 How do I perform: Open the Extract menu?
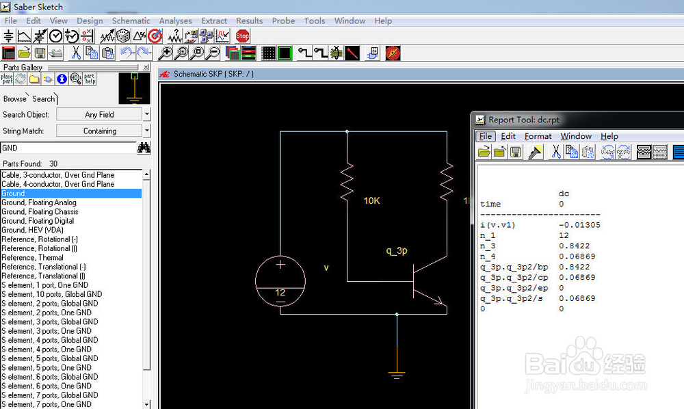(213, 21)
